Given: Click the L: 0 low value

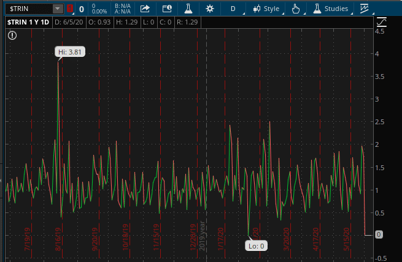Looking at the screenshot, I should [149, 22].
